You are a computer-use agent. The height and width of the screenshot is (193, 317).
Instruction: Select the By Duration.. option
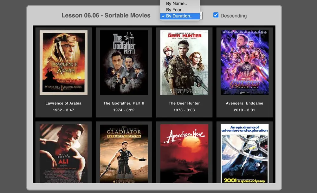coord(180,16)
